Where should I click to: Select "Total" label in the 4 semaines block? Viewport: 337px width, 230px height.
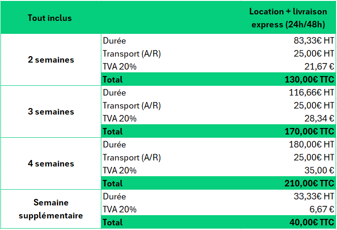coord(112,184)
